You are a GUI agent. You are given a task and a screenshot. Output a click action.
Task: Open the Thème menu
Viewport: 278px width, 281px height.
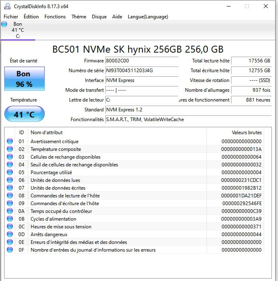coord(79,17)
